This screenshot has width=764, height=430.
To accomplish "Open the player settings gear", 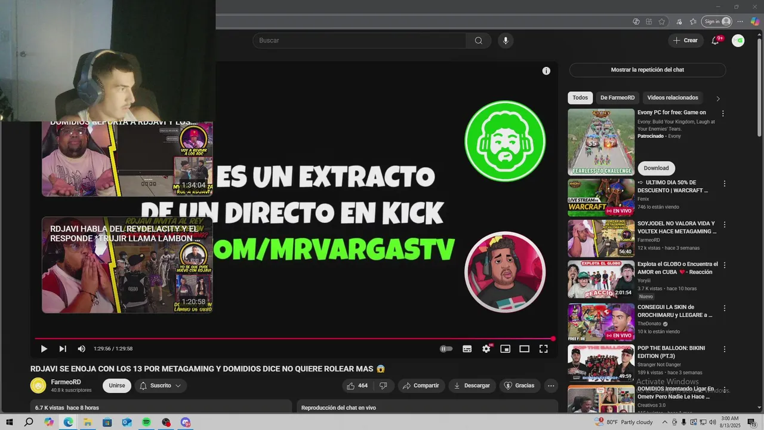I will point(486,349).
